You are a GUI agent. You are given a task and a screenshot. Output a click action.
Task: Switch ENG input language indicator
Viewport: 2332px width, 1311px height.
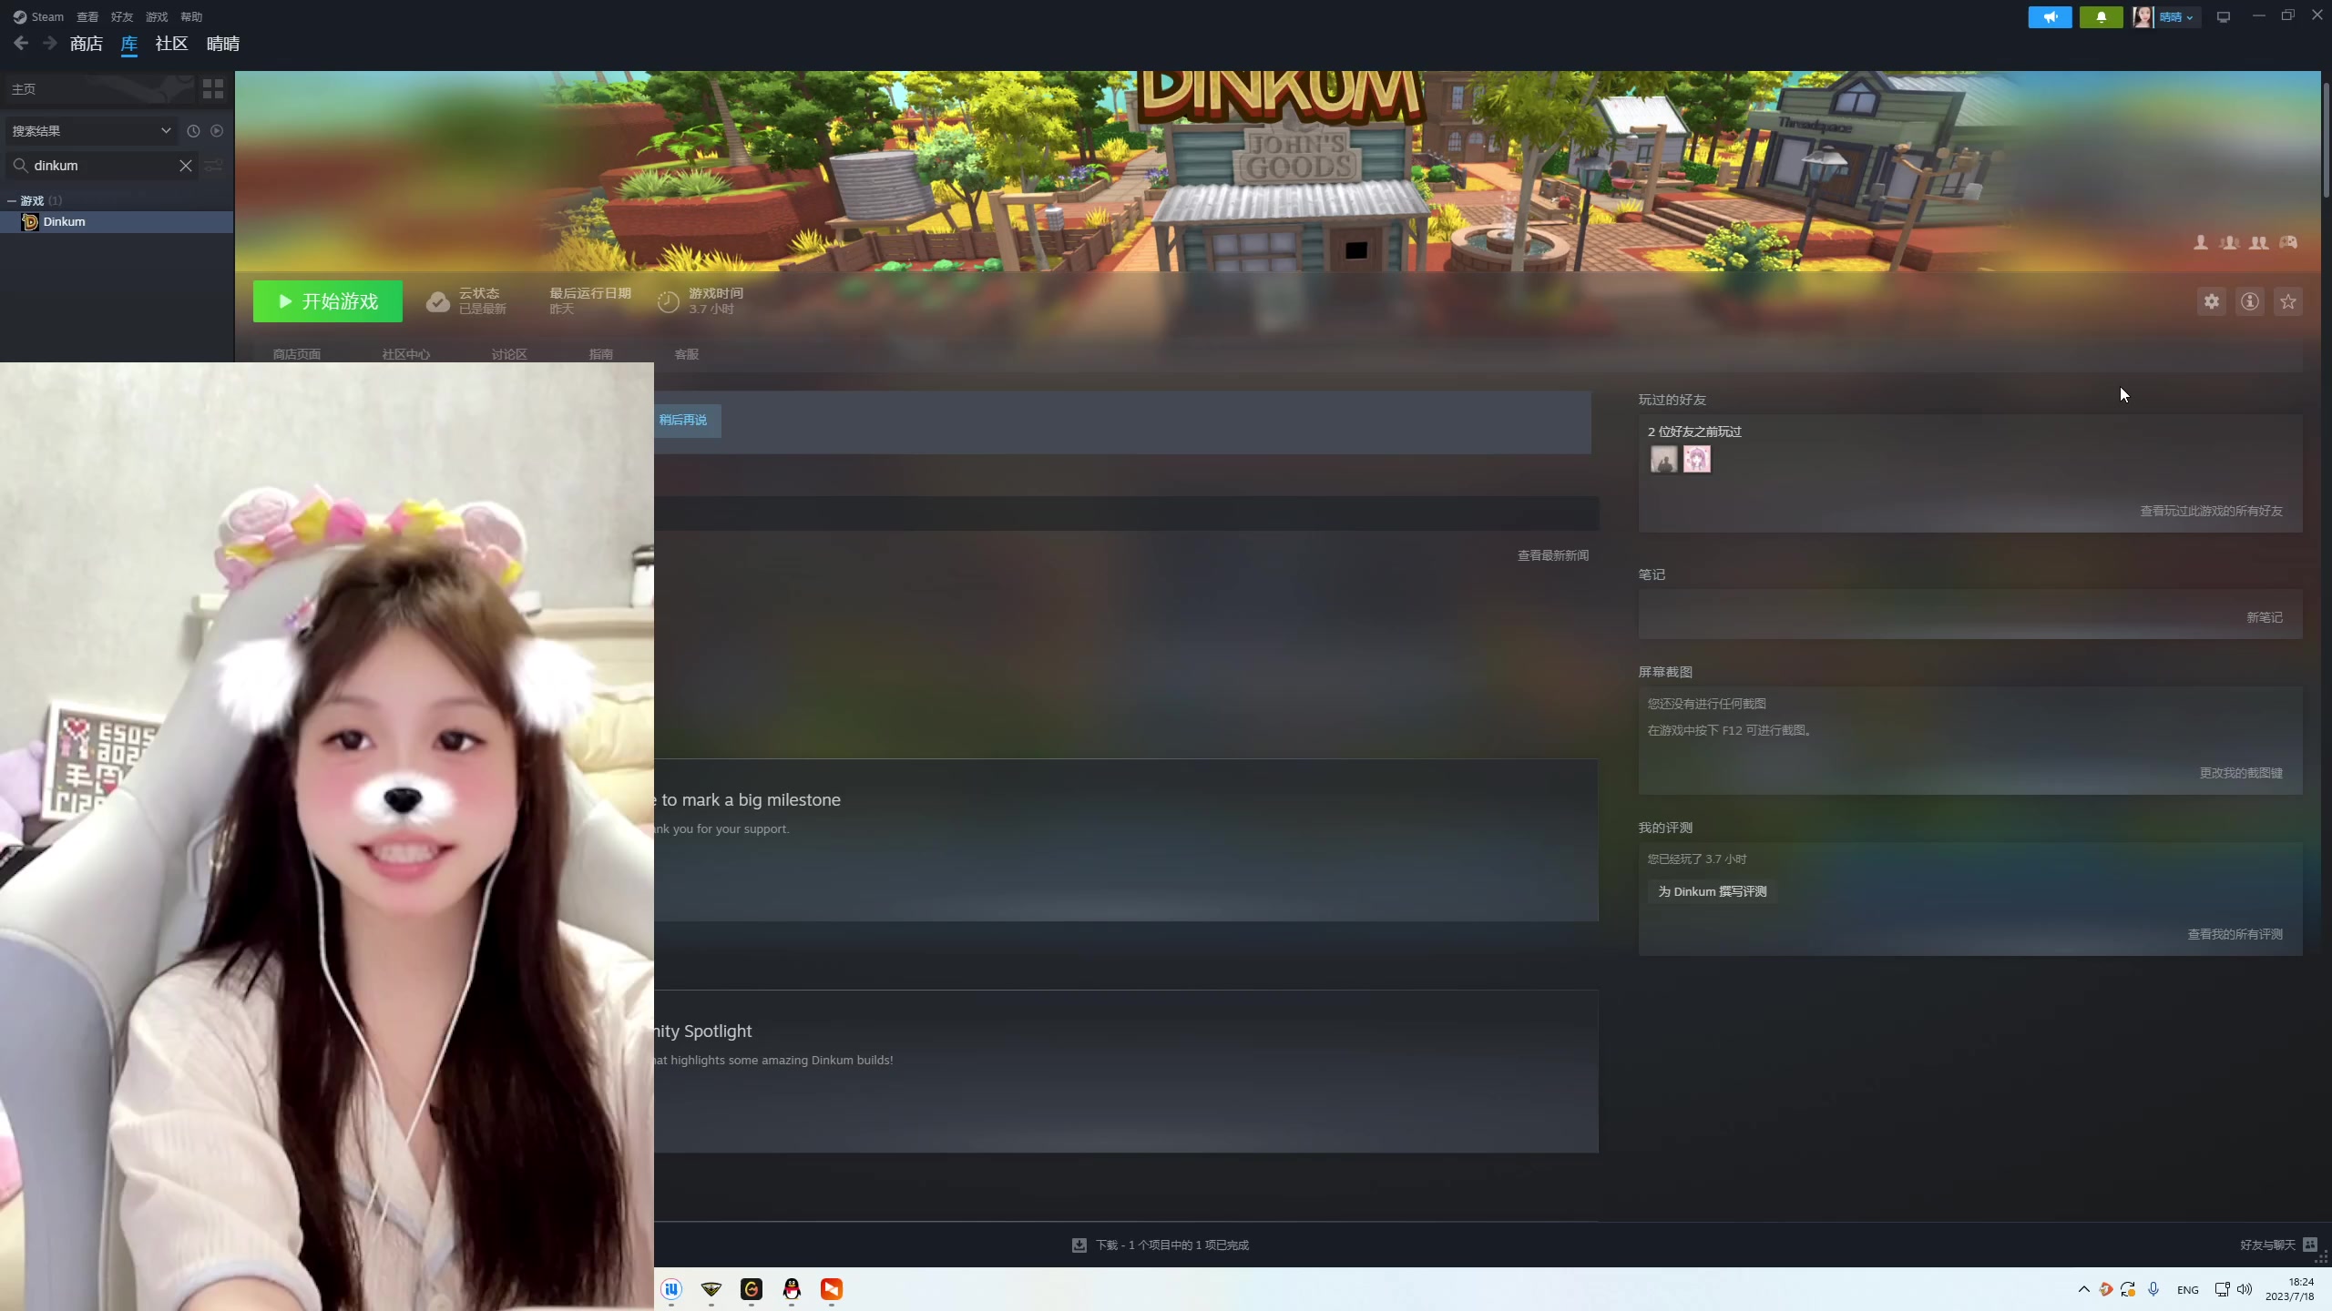click(x=2187, y=1289)
